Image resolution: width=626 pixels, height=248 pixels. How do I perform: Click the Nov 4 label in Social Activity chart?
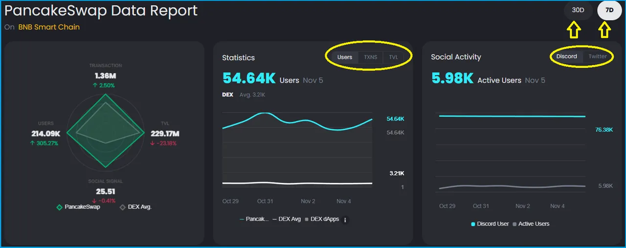(x=558, y=206)
